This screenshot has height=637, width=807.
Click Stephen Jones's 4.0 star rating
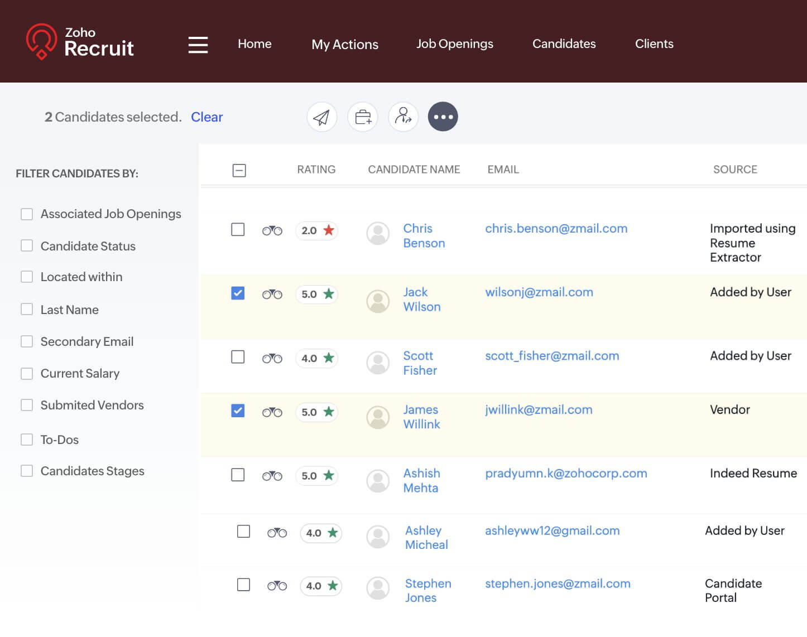click(x=321, y=586)
